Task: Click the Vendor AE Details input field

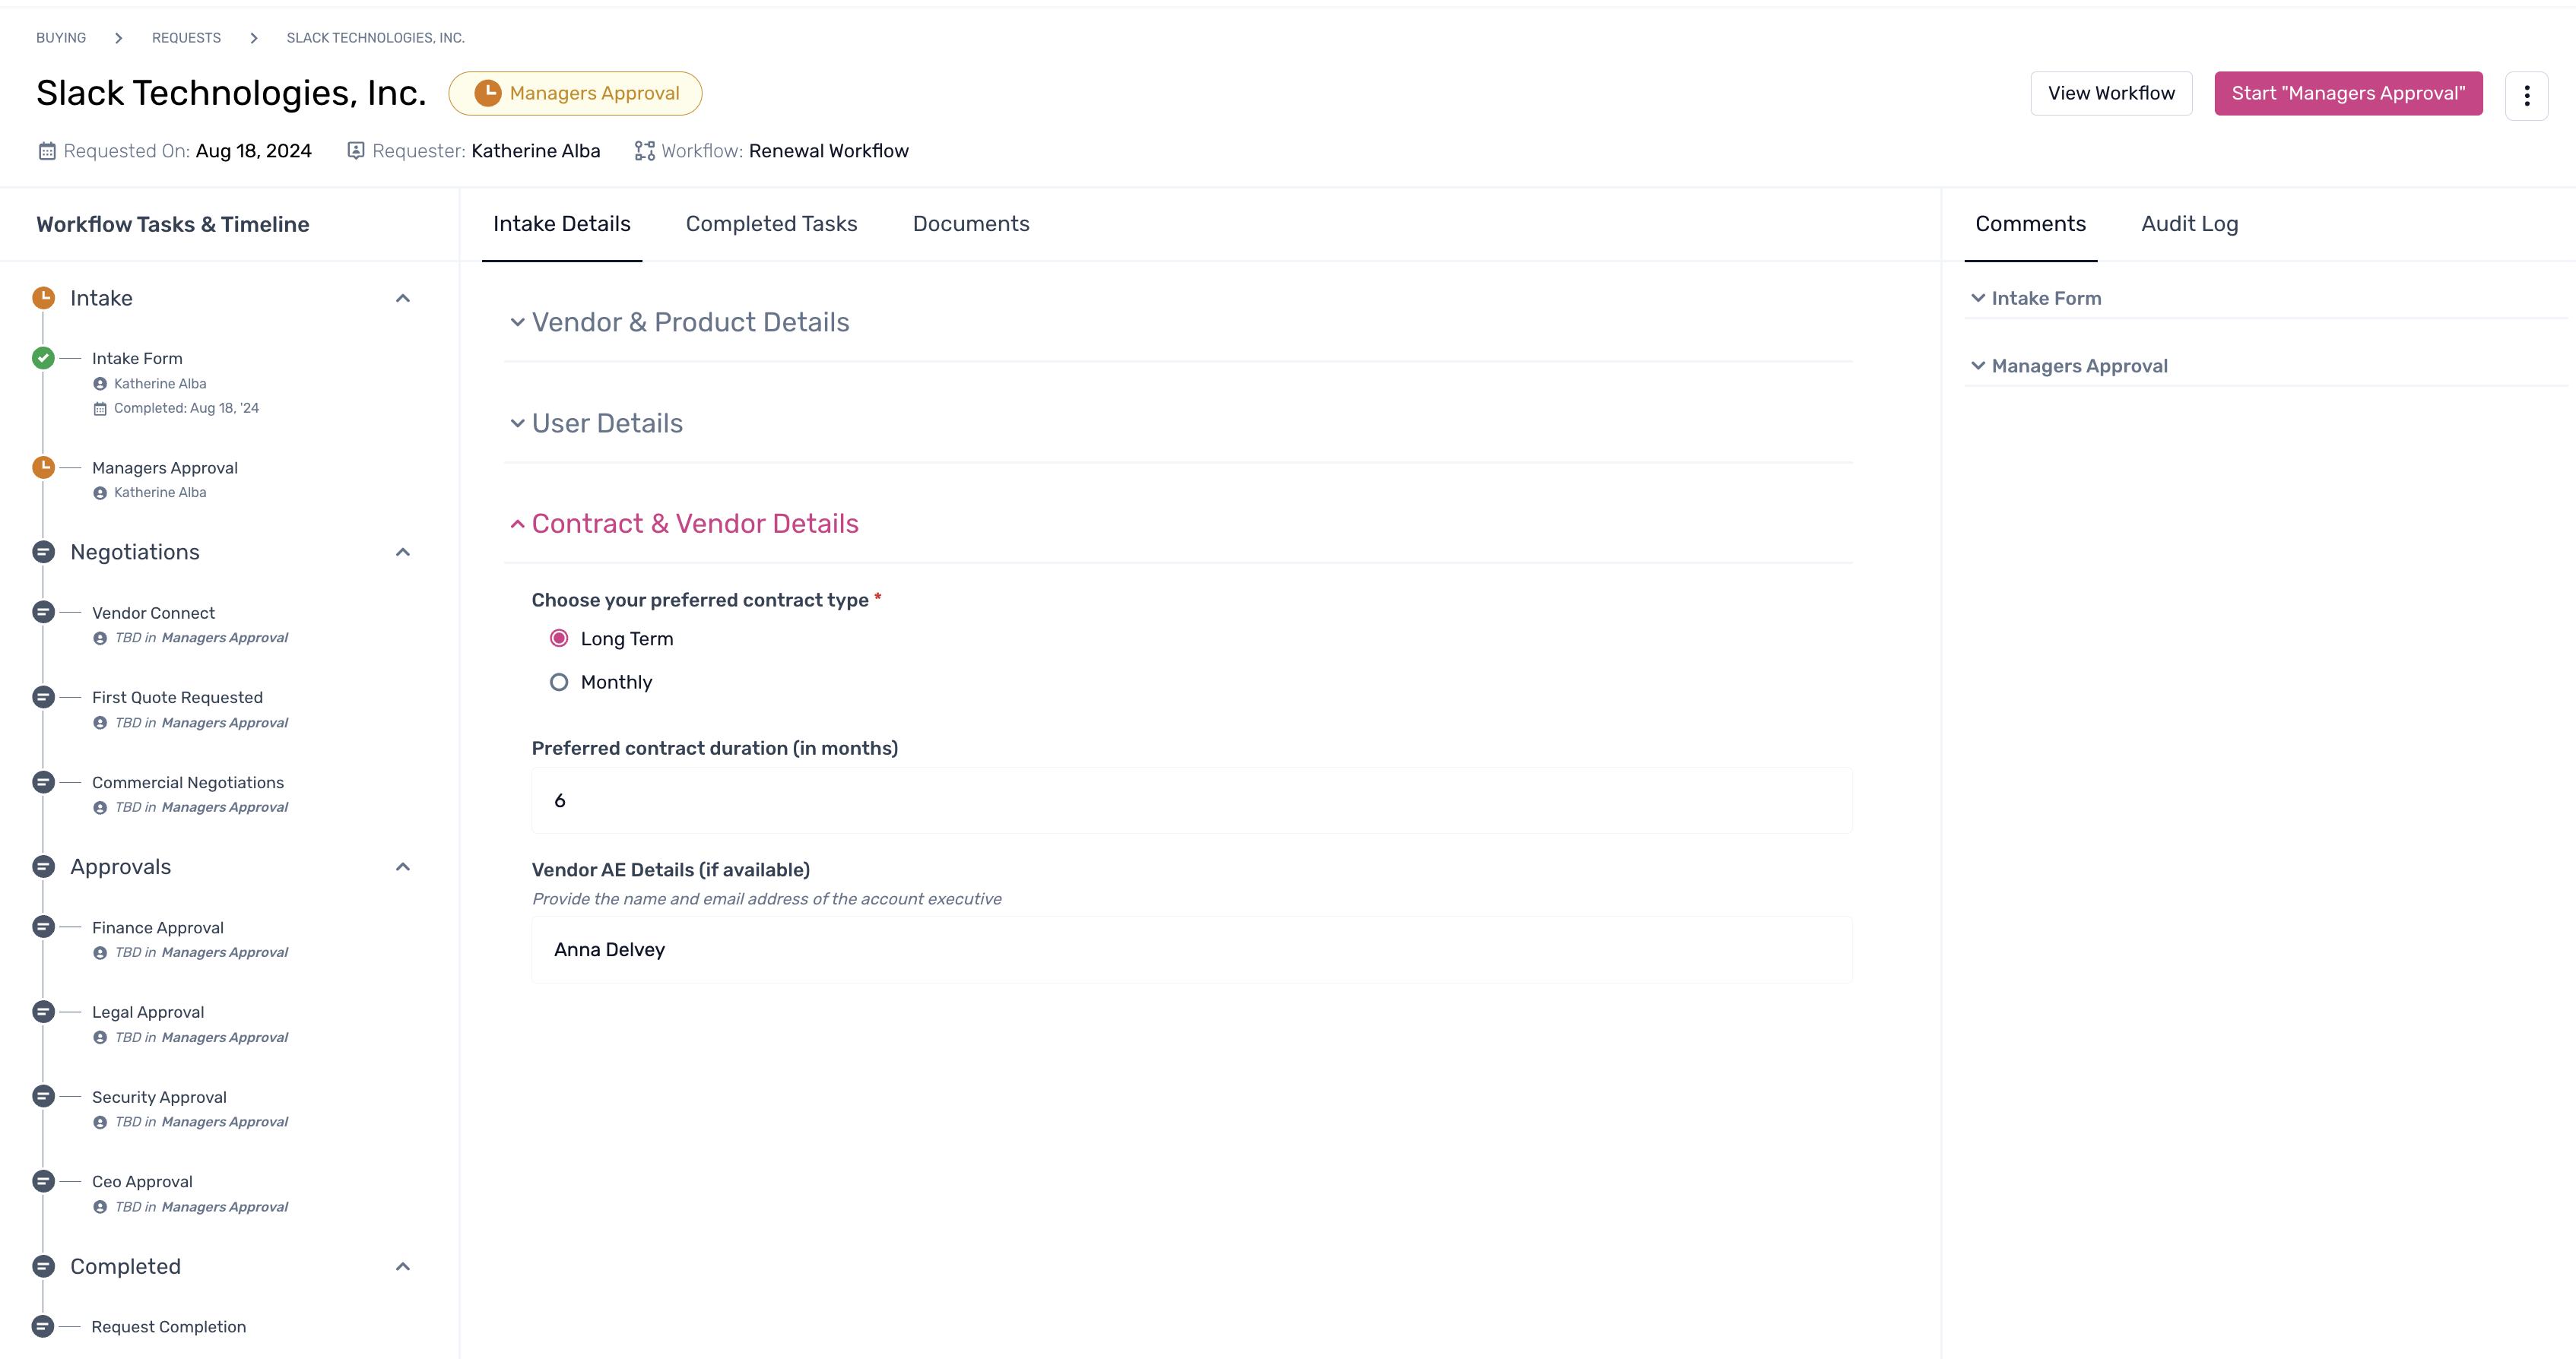Action: point(1192,950)
